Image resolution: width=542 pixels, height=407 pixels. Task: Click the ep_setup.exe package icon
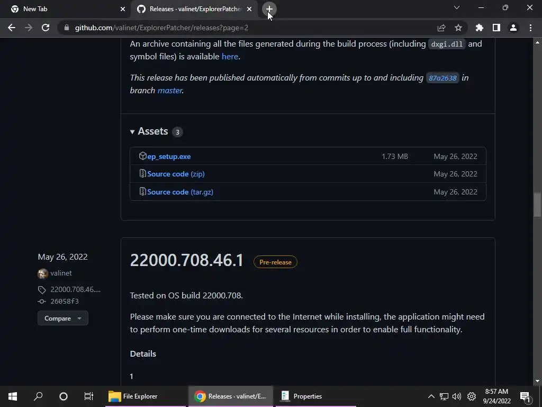[x=142, y=156]
